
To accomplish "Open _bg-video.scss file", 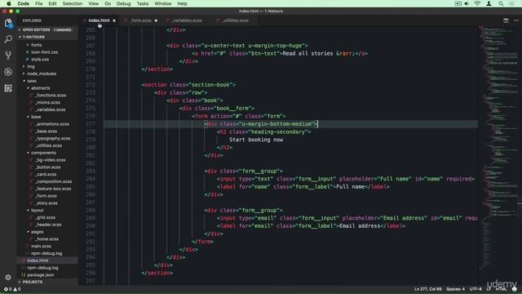I will point(51,160).
